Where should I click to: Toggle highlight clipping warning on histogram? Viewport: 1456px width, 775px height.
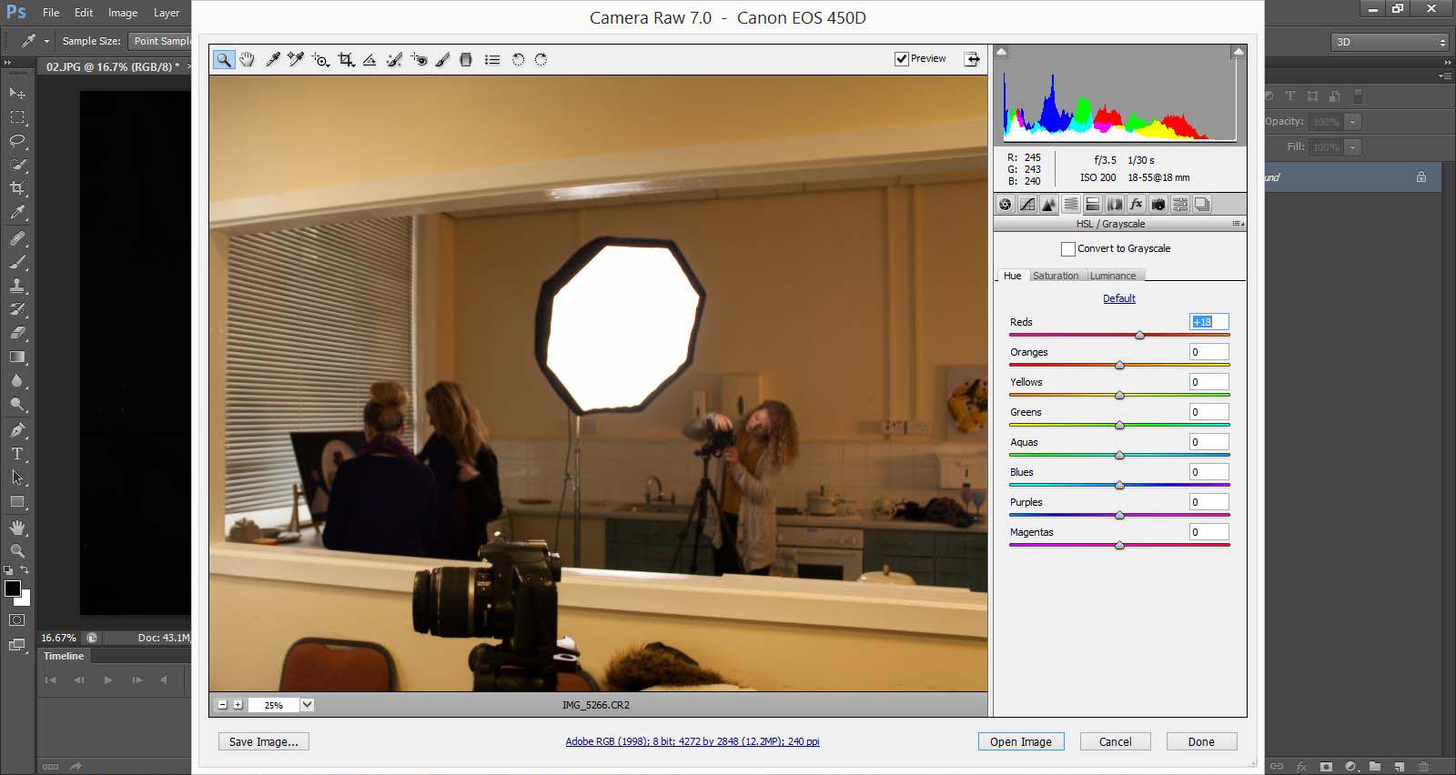1238,53
